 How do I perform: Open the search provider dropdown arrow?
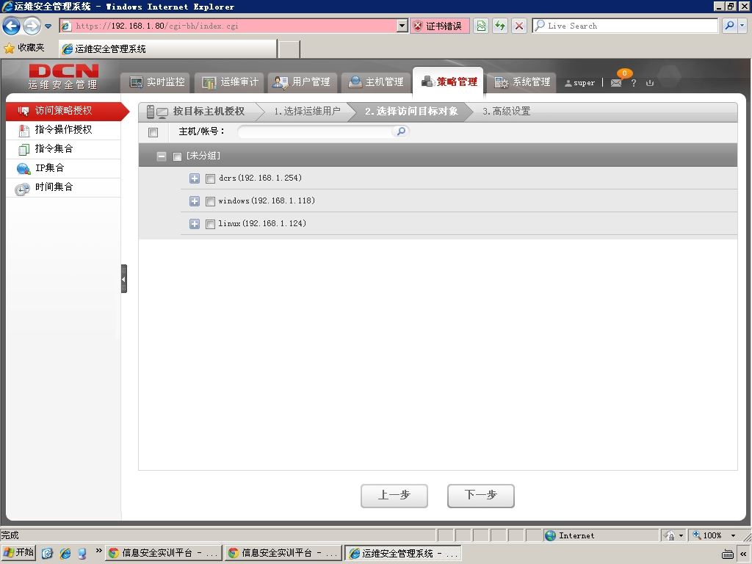[742, 26]
